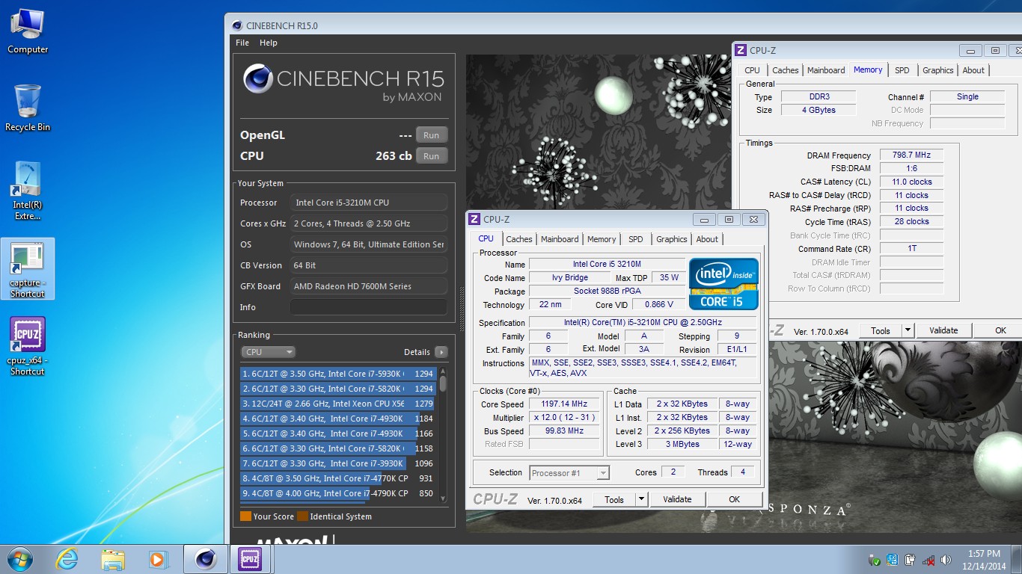Click the Info input field in Cinebench
The image size is (1022, 574).
click(x=369, y=307)
